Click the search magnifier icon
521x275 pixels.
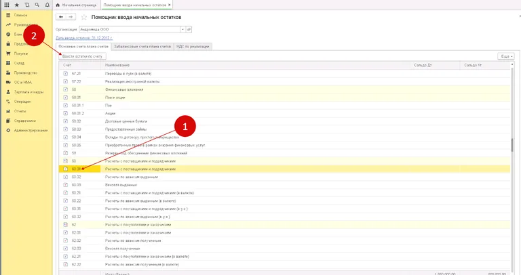coord(36,5)
